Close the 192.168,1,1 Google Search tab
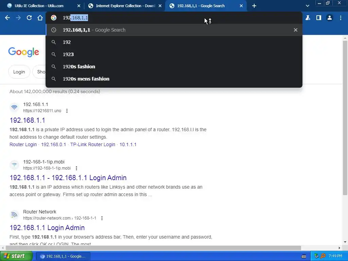This screenshot has width=348, height=261. coord(241,6)
